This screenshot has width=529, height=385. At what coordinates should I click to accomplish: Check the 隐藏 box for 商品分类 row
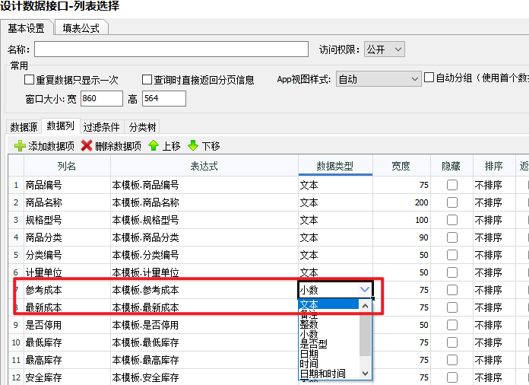[x=452, y=237]
